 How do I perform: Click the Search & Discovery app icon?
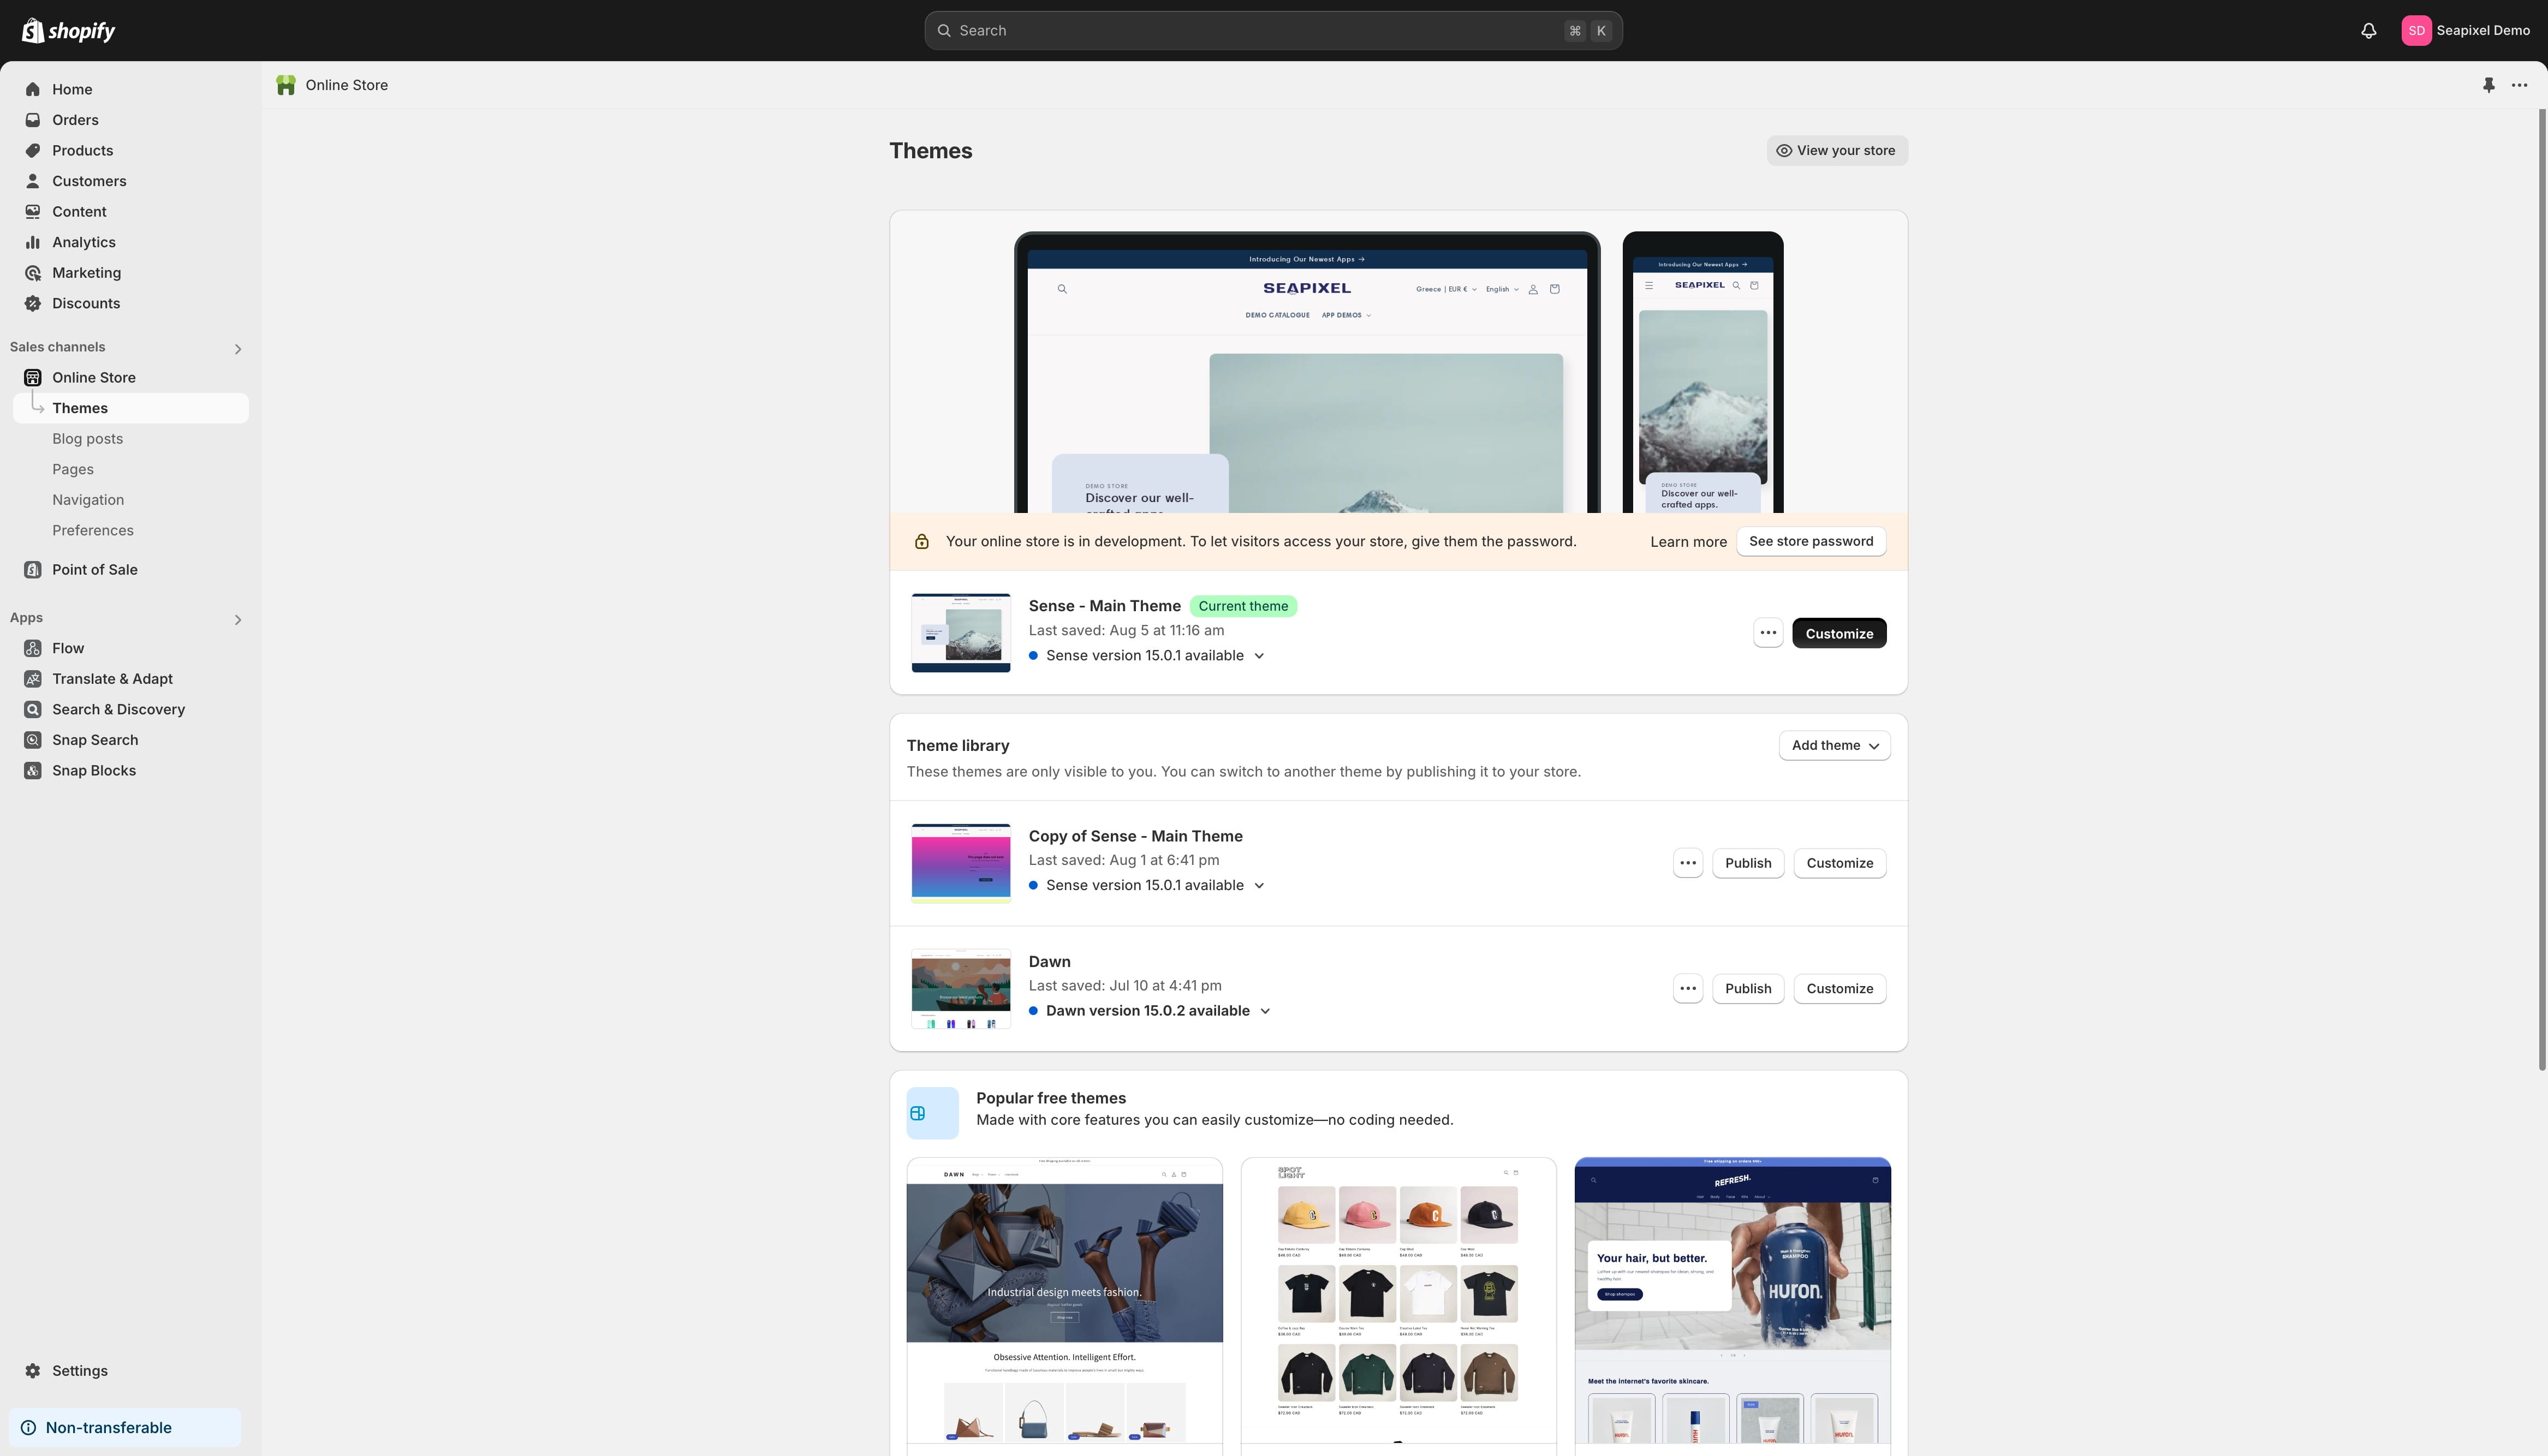pyautogui.click(x=33, y=709)
